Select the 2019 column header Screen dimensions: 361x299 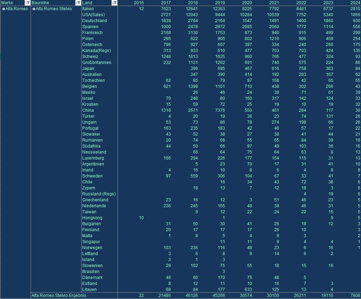point(220,3)
